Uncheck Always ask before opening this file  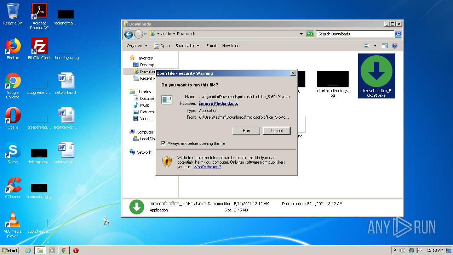(x=164, y=143)
